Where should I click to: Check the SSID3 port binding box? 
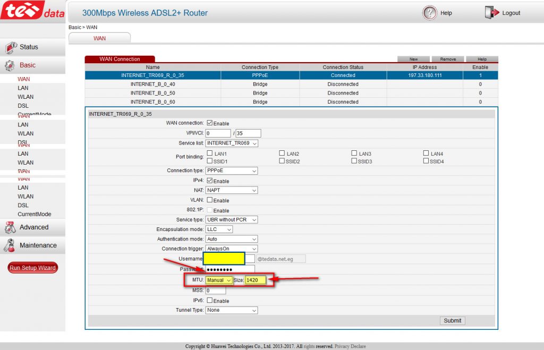point(354,161)
